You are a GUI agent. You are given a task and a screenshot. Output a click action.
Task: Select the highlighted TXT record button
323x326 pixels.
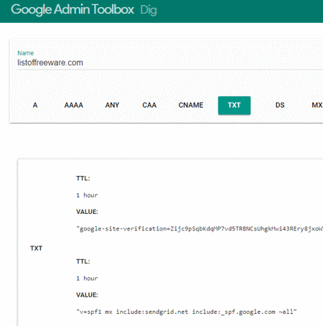click(x=234, y=106)
